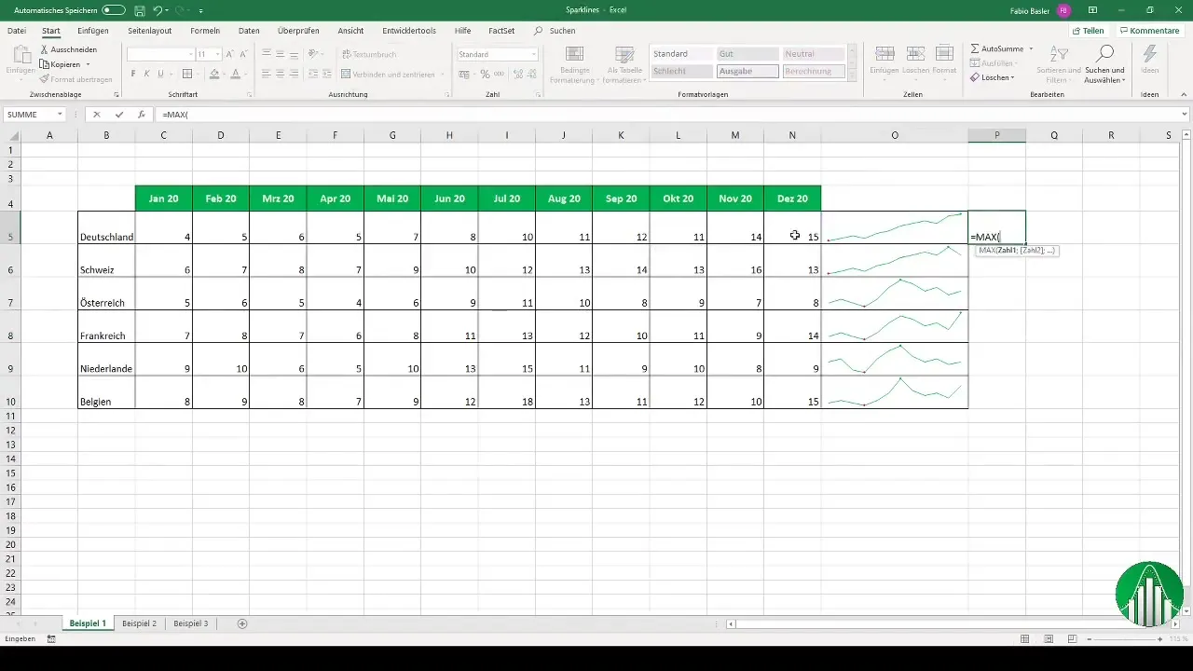Viewport: 1193px width, 671px height.
Task: Click the thousands separator 000 icon
Action: click(x=499, y=74)
